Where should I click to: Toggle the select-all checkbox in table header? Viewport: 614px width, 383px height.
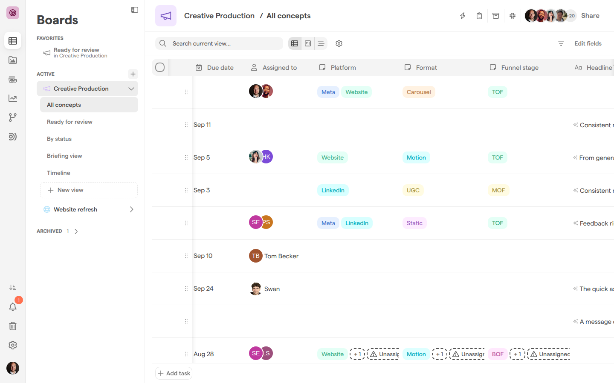point(160,67)
